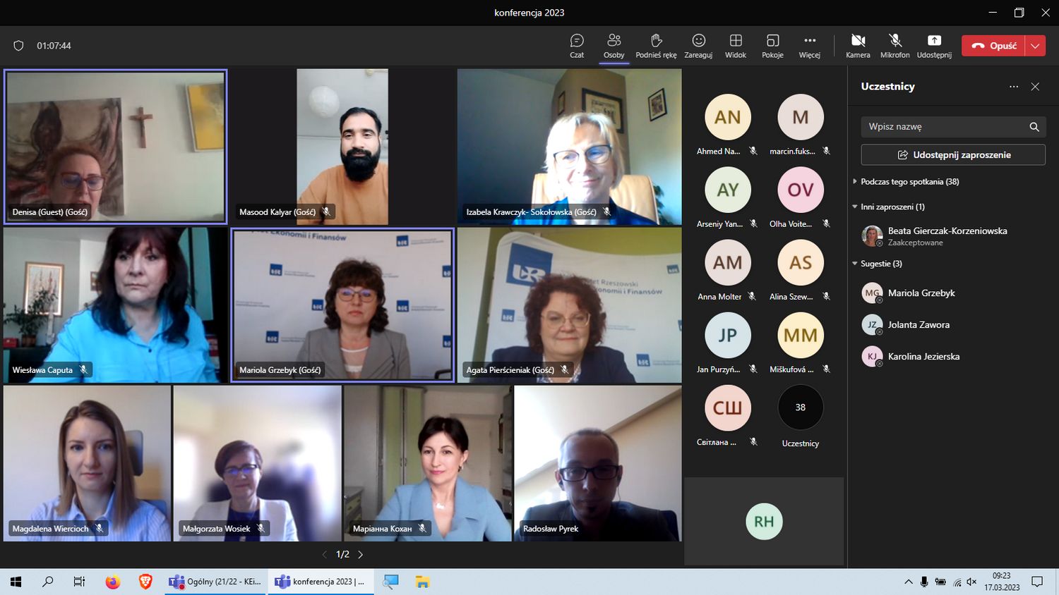Select Radosław Pyrek video tile
Viewport: 1059px width, 595px height.
pos(598,463)
